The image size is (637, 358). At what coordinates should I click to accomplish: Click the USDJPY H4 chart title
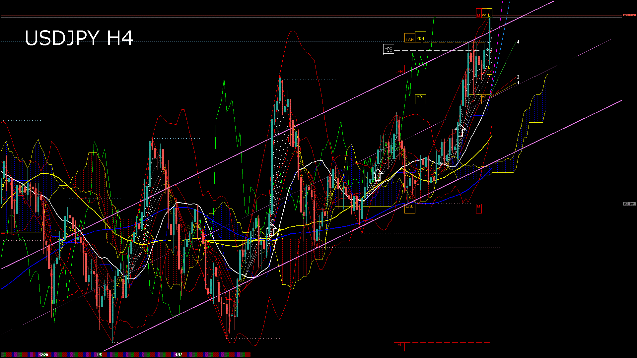pos(79,38)
